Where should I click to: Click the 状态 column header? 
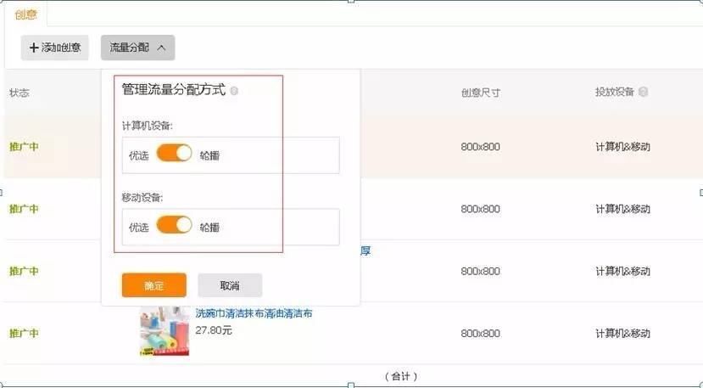pos(20,93)
